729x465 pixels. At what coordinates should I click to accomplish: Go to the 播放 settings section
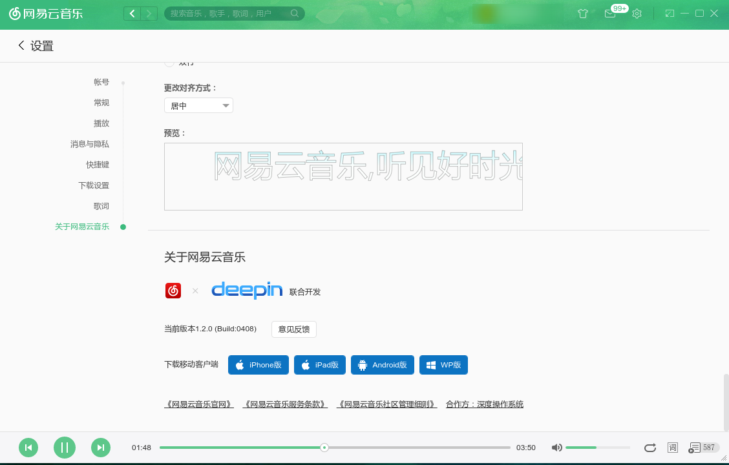point(101,123)
